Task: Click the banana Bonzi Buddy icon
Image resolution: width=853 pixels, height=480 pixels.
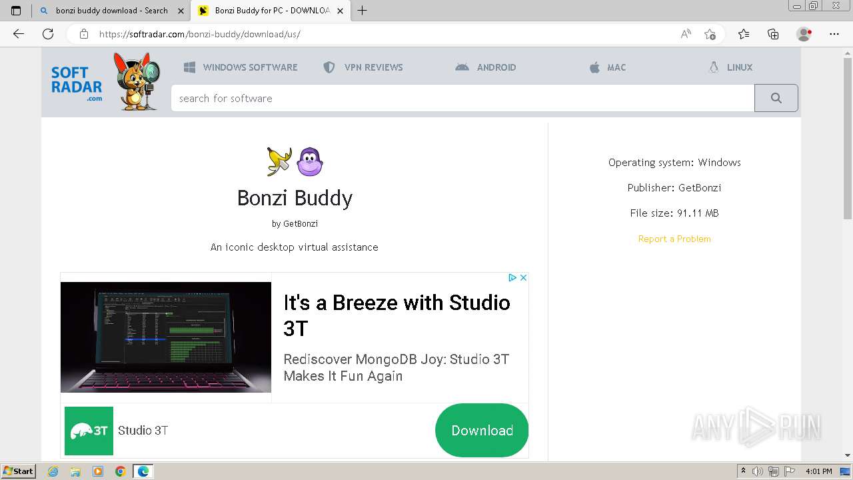Action: pos(279,161)
